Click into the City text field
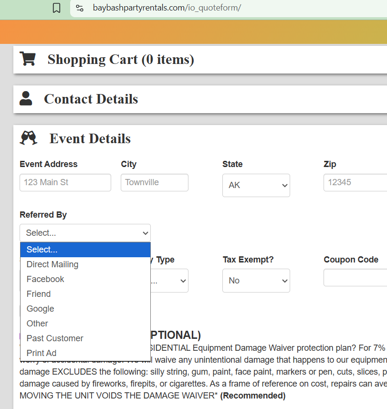The image size is (387, 409). click(x=154, y=182)
